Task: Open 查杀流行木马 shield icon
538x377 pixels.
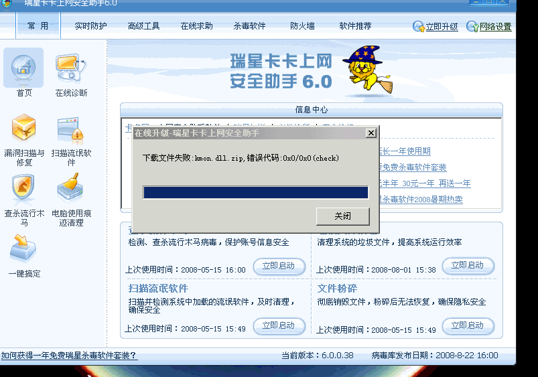Action: (x=23, y=187)
